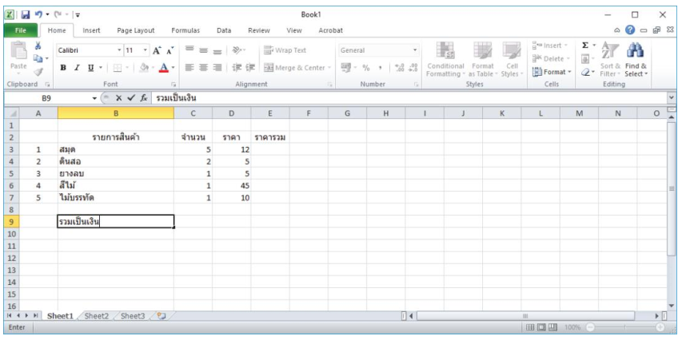Viewport: 682px width, 340px height.
Task: Open the green File button
Action: 19,30
